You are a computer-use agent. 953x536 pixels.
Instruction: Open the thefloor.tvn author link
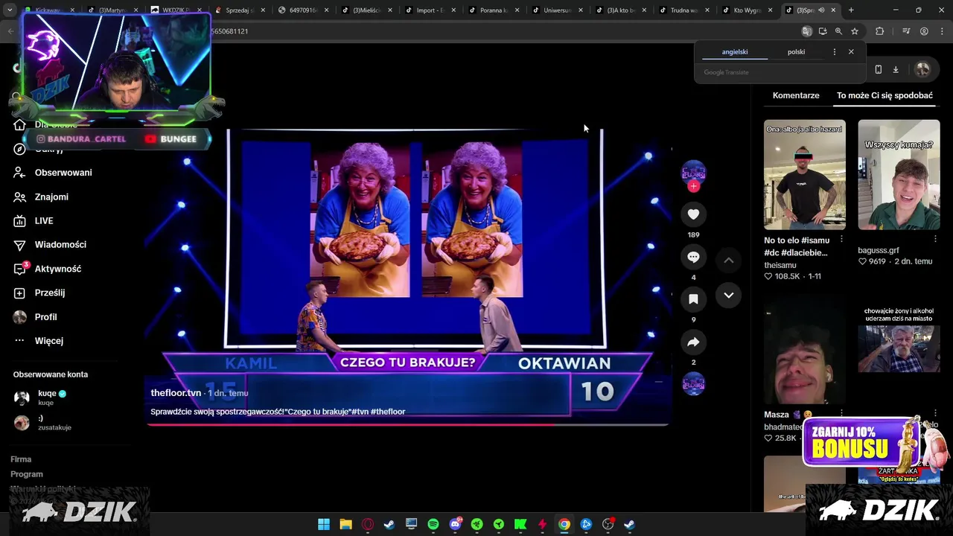click(176, 393)
